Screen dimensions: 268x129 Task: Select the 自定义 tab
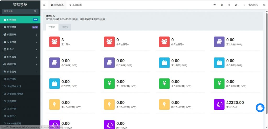(65, 27)
